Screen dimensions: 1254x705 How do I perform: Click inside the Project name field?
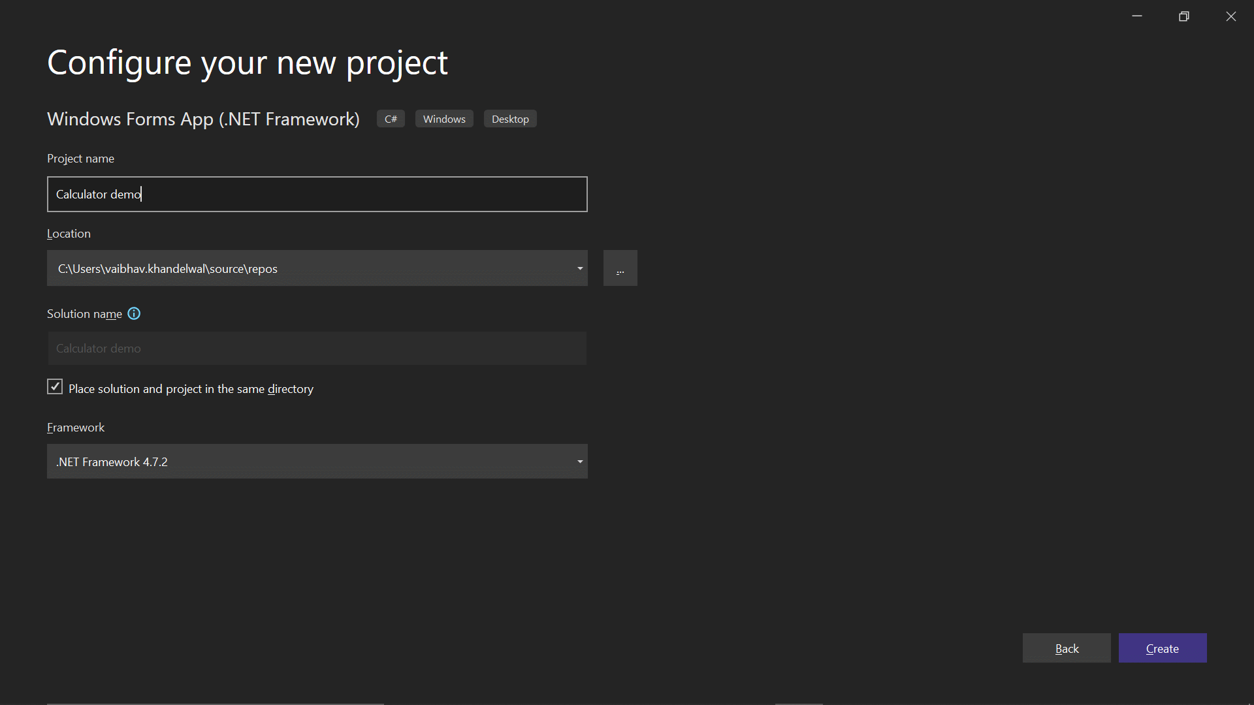coord(317,194)
